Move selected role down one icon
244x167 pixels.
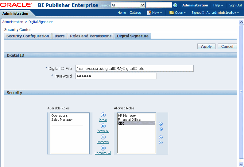[161, 137]
